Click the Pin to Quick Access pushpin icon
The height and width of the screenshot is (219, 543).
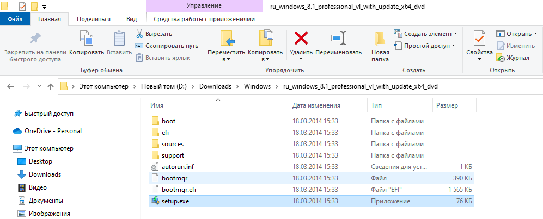[x=35, y=39]
